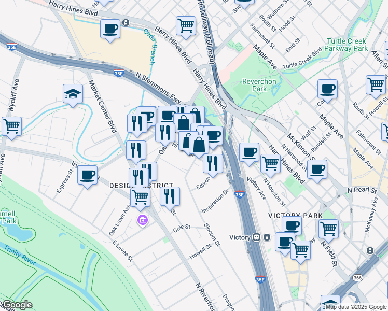Click the coffee cup marker on Harry Hines Blvd near Cedar Branch
The width and height of the screenshot is (388, 311).
tap(110, 30)
